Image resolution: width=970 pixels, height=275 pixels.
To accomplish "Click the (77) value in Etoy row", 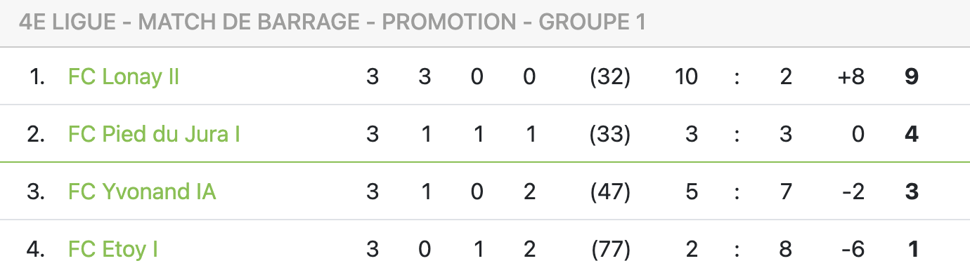I will coord(610,249).
